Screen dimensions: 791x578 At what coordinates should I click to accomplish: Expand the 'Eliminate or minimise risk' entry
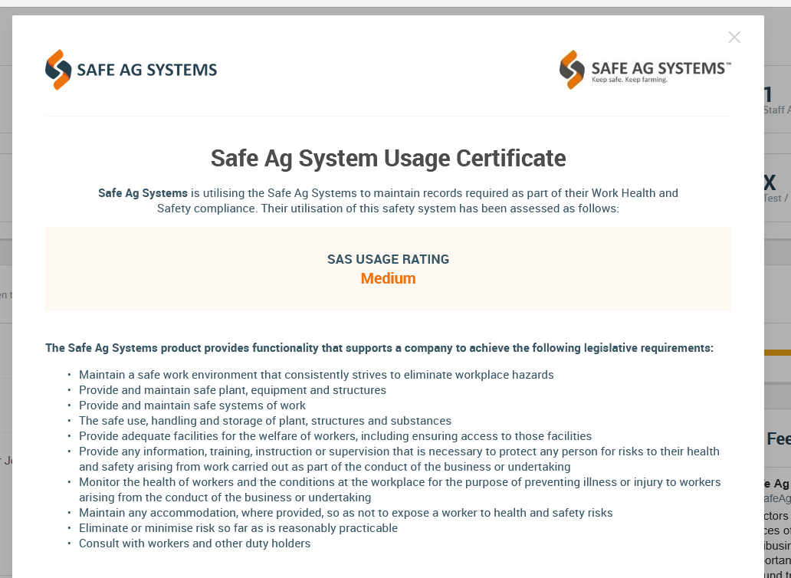pyautogui.click(x=238, y=527)
